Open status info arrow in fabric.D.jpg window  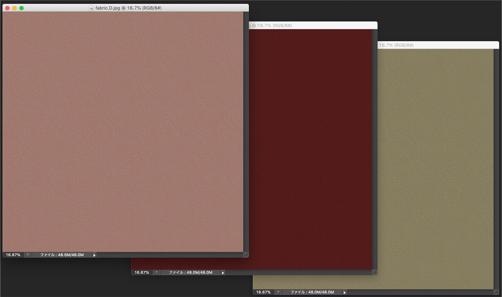pos(94,255)
